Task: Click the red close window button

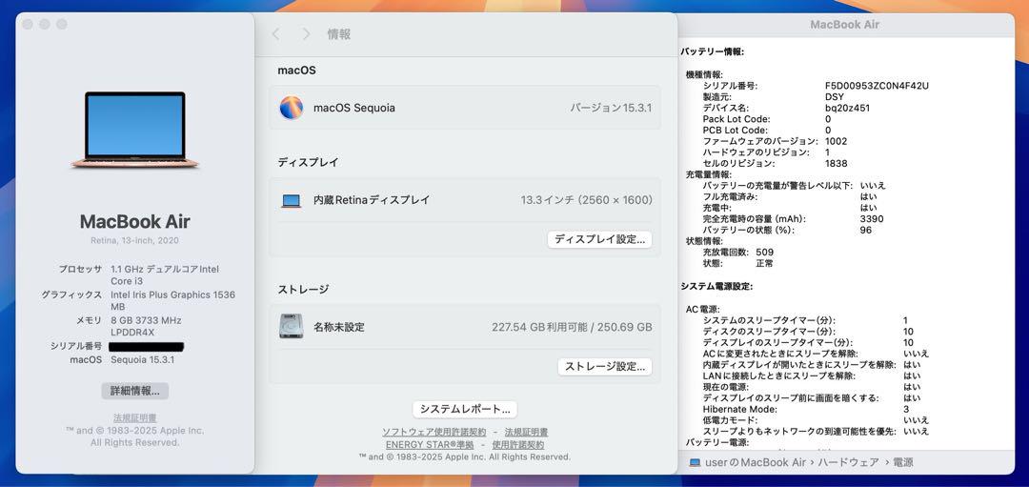Action: tap(28, 24)
